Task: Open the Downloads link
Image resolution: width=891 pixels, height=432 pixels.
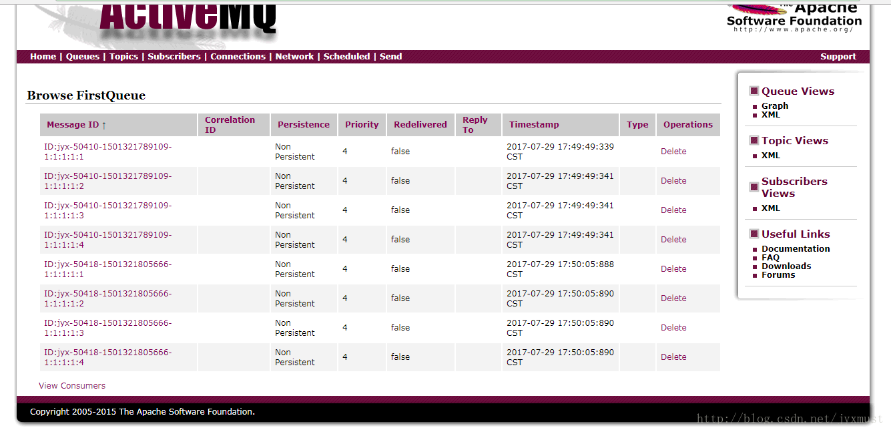Action: coord(786,266)
